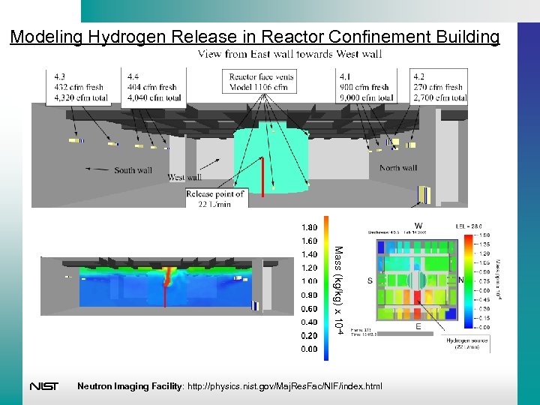Screen dimensions: 540x405
Task: Click the small color legend beside the floor plan
Action: (x=468, y=281)
